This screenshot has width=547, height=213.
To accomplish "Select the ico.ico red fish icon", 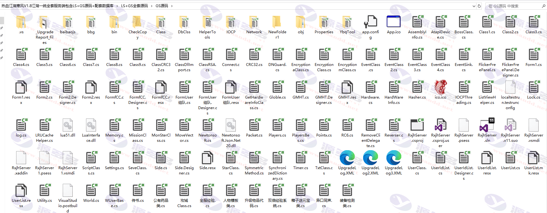I will [440, 87].
